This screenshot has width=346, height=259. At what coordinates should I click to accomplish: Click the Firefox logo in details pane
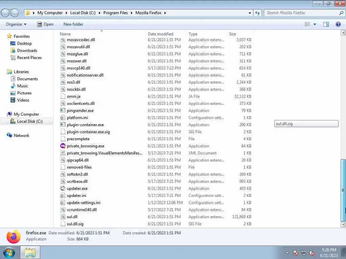point(14,236)
